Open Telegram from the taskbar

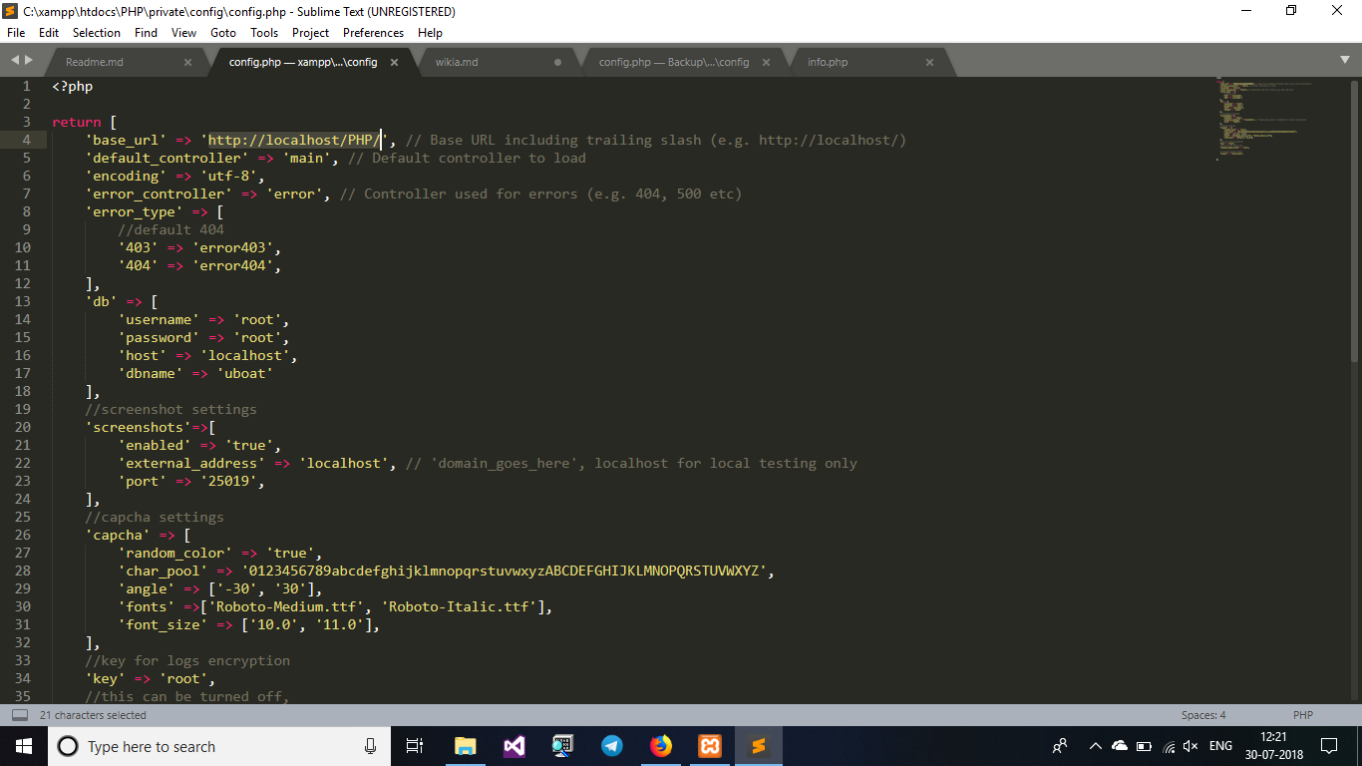(611, 746)
